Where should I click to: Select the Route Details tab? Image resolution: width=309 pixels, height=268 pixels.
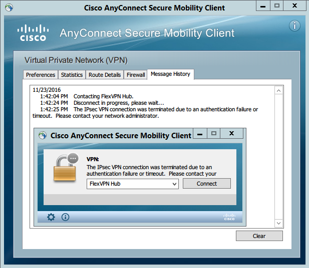(105, 75)
